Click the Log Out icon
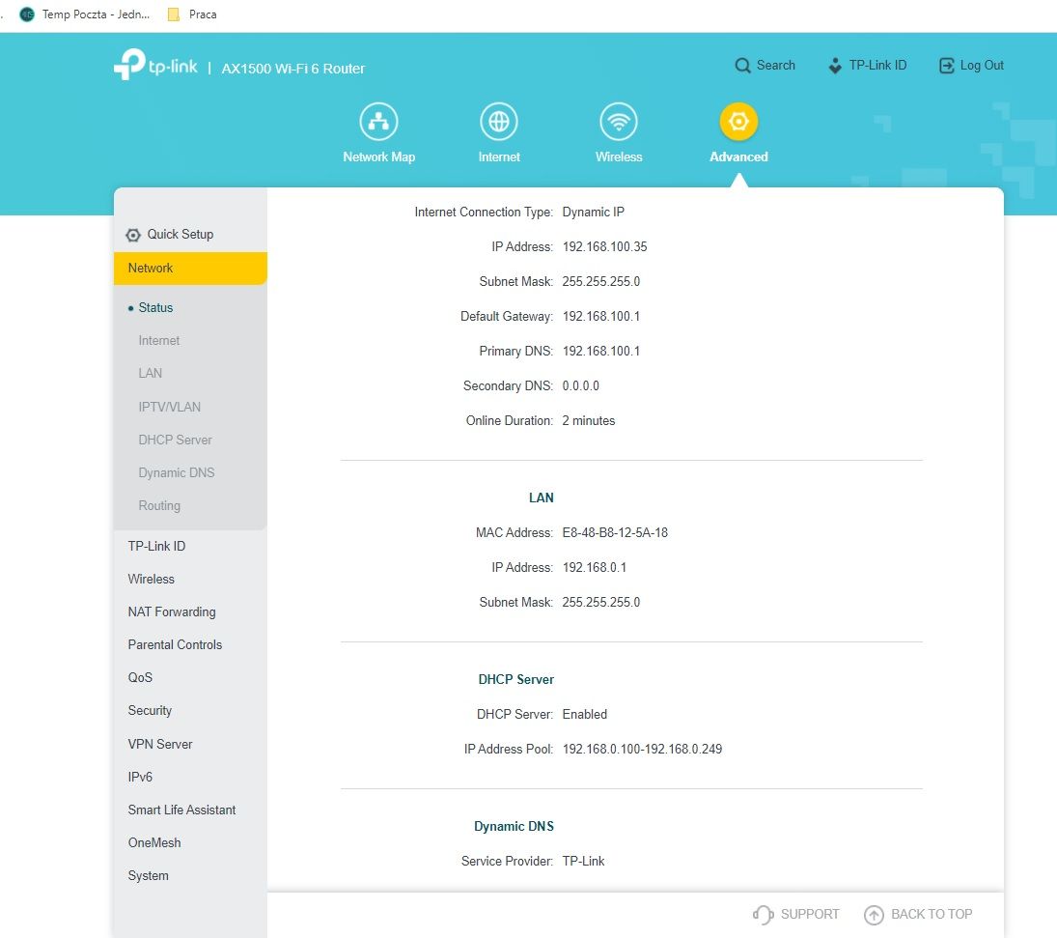Image resolution: width=1057 pixels, height=938 pixels. click(x=946, y=66)
